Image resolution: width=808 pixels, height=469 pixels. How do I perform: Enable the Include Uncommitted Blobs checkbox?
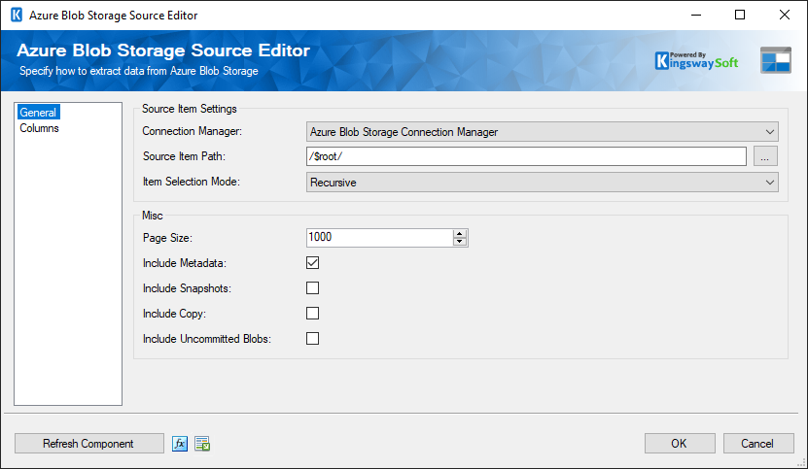[x=312, y=338]
